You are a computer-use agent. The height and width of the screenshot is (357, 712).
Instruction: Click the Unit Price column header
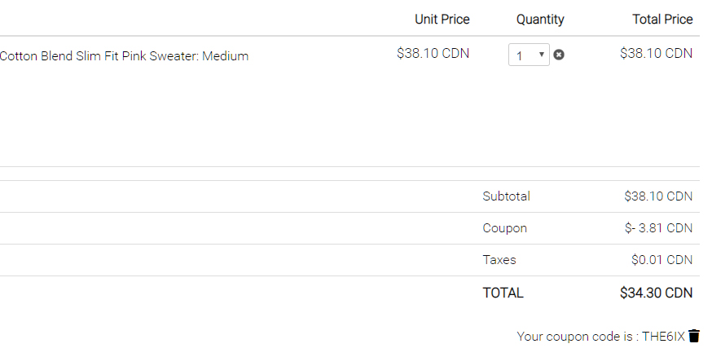442,20
